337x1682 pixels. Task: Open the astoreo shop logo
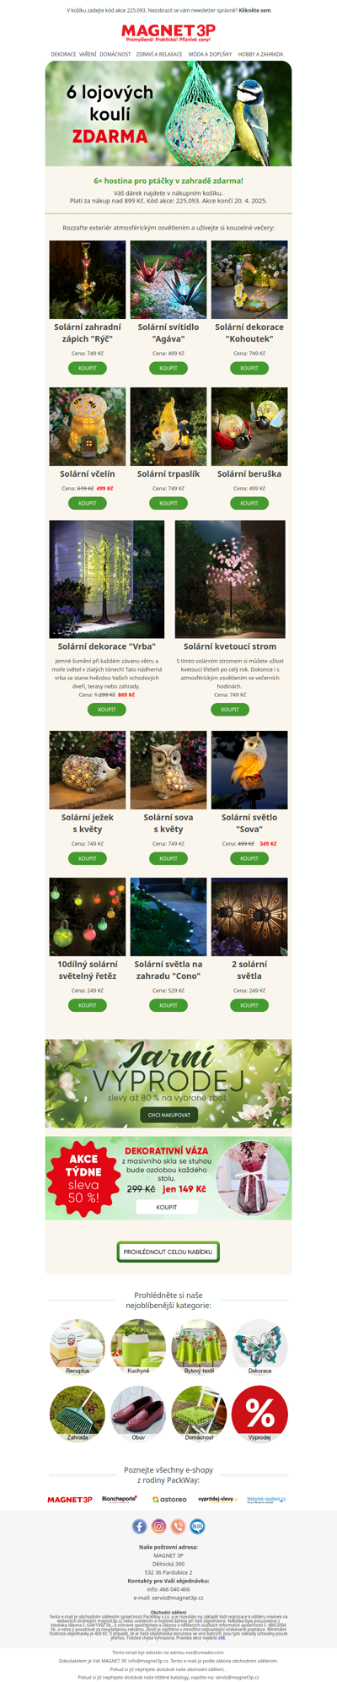(x=169, y=1500)
